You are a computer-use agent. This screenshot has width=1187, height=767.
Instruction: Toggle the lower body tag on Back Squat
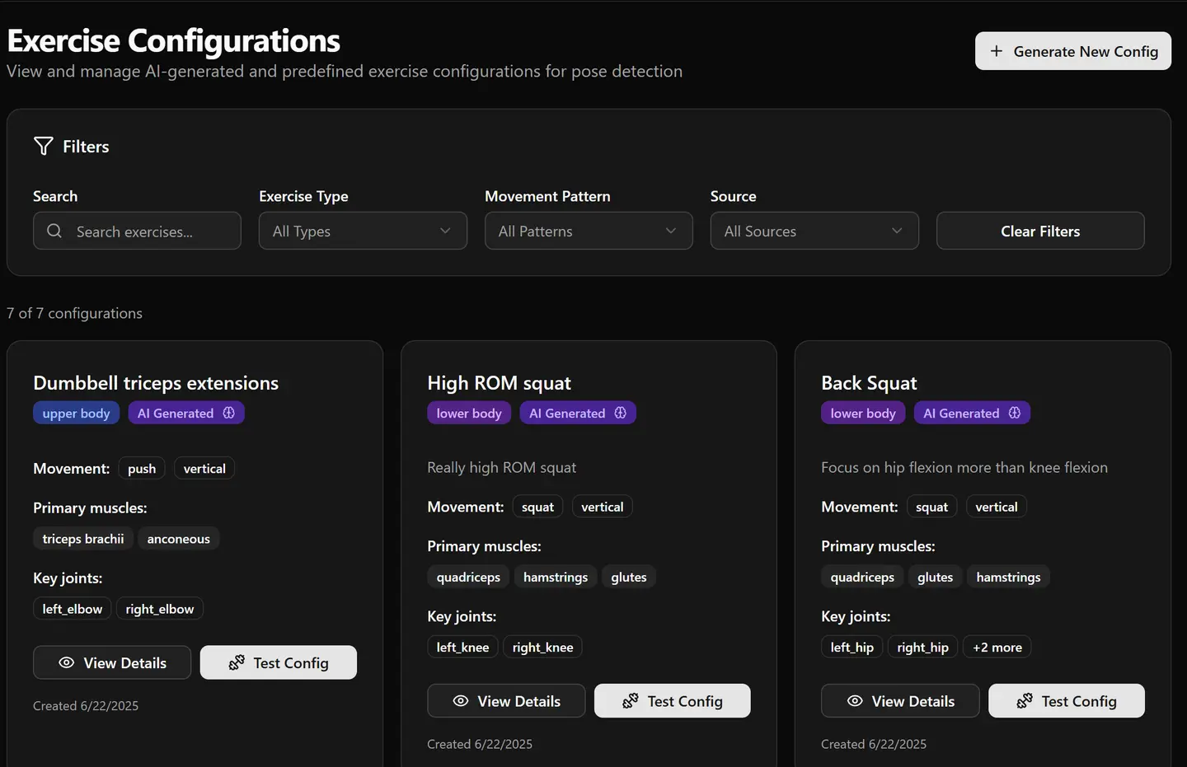862,413
